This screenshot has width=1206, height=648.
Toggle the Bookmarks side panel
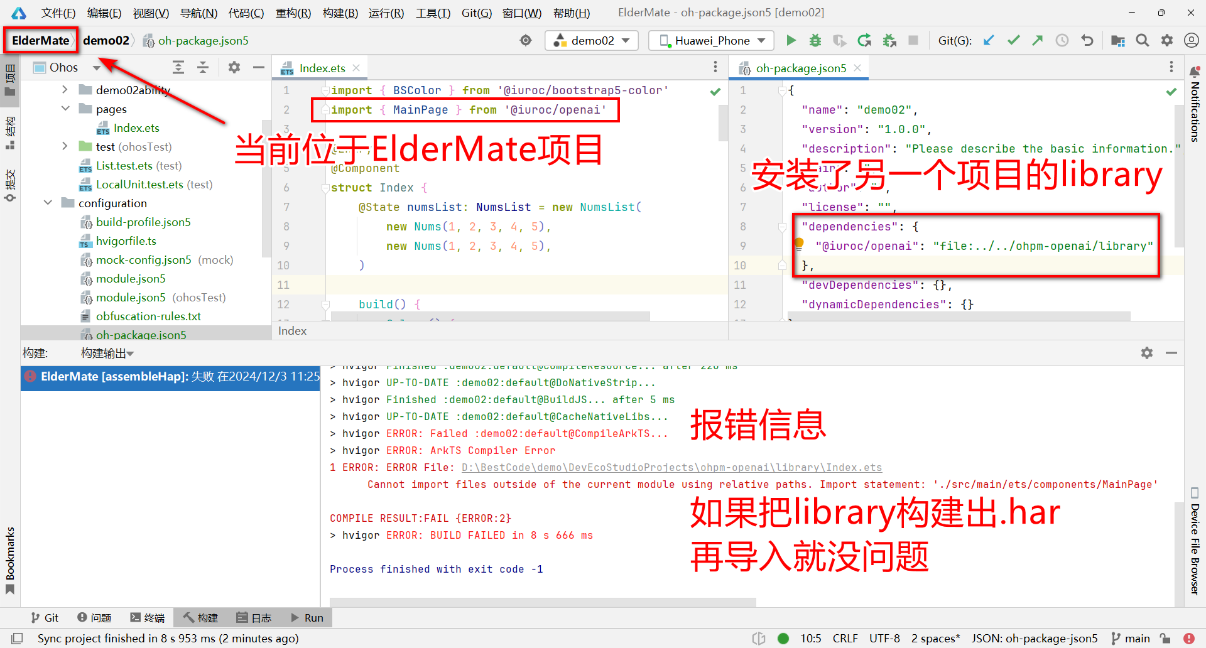[x=10, y=560]
